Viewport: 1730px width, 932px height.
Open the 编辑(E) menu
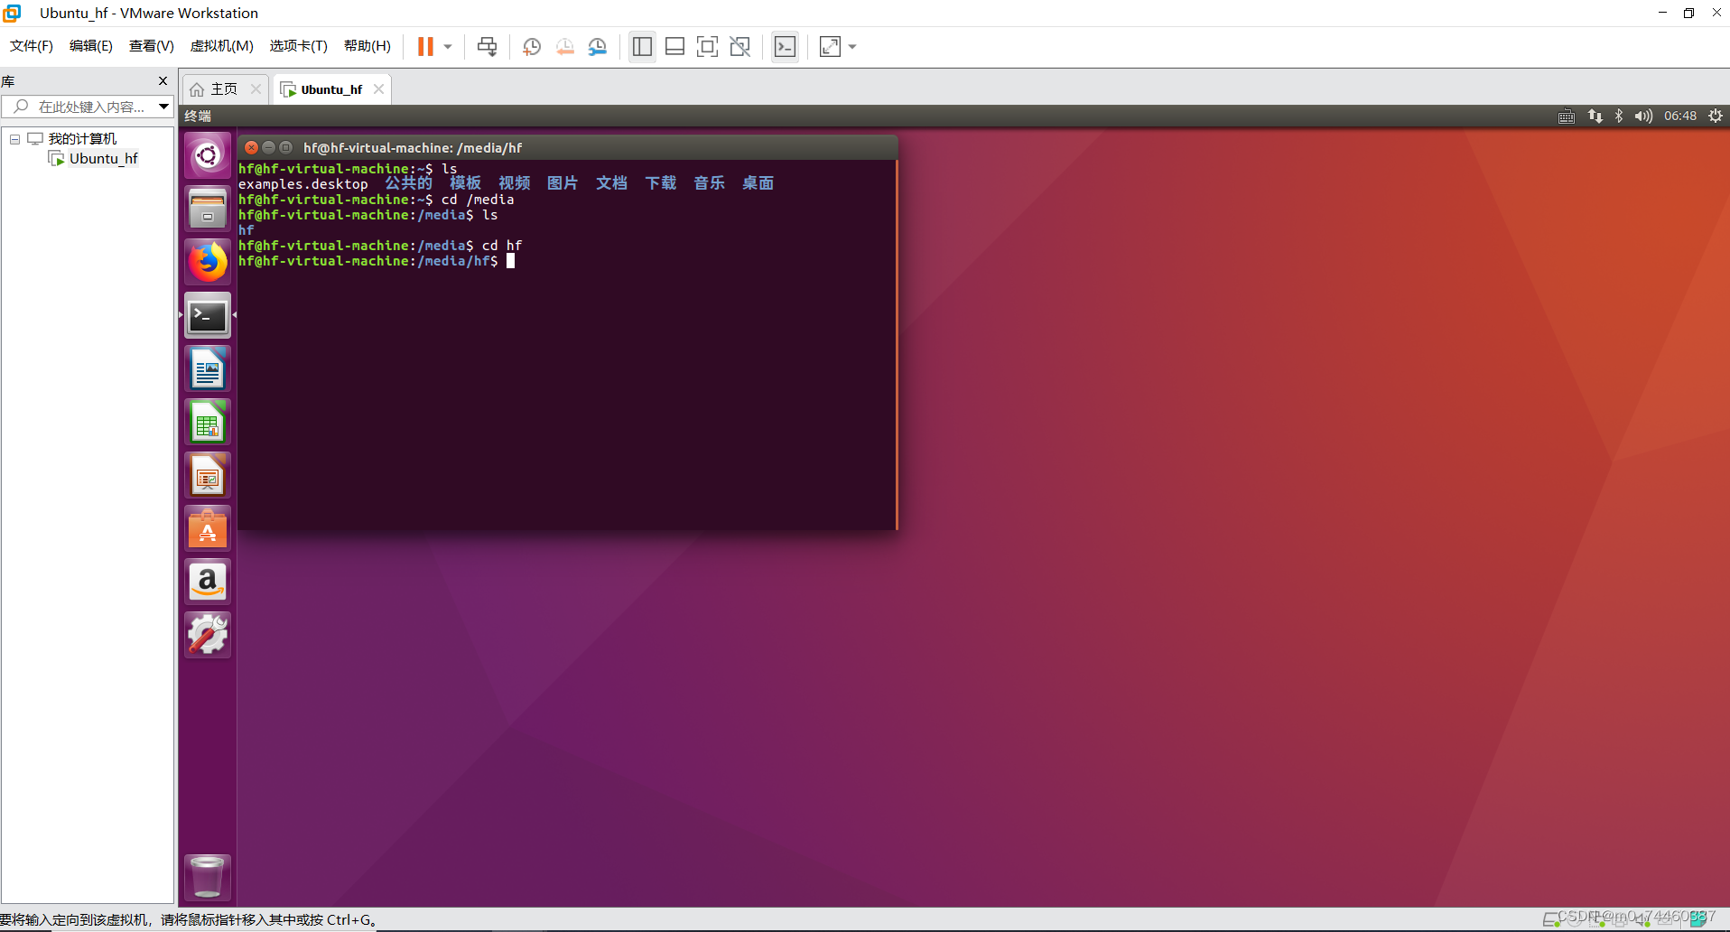pyautogui.click(x=91, y=46)
